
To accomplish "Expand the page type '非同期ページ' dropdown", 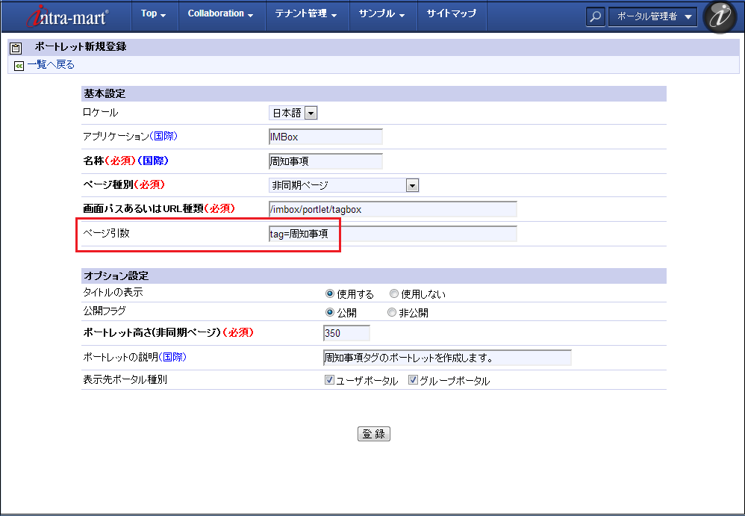I will [343, 185].
